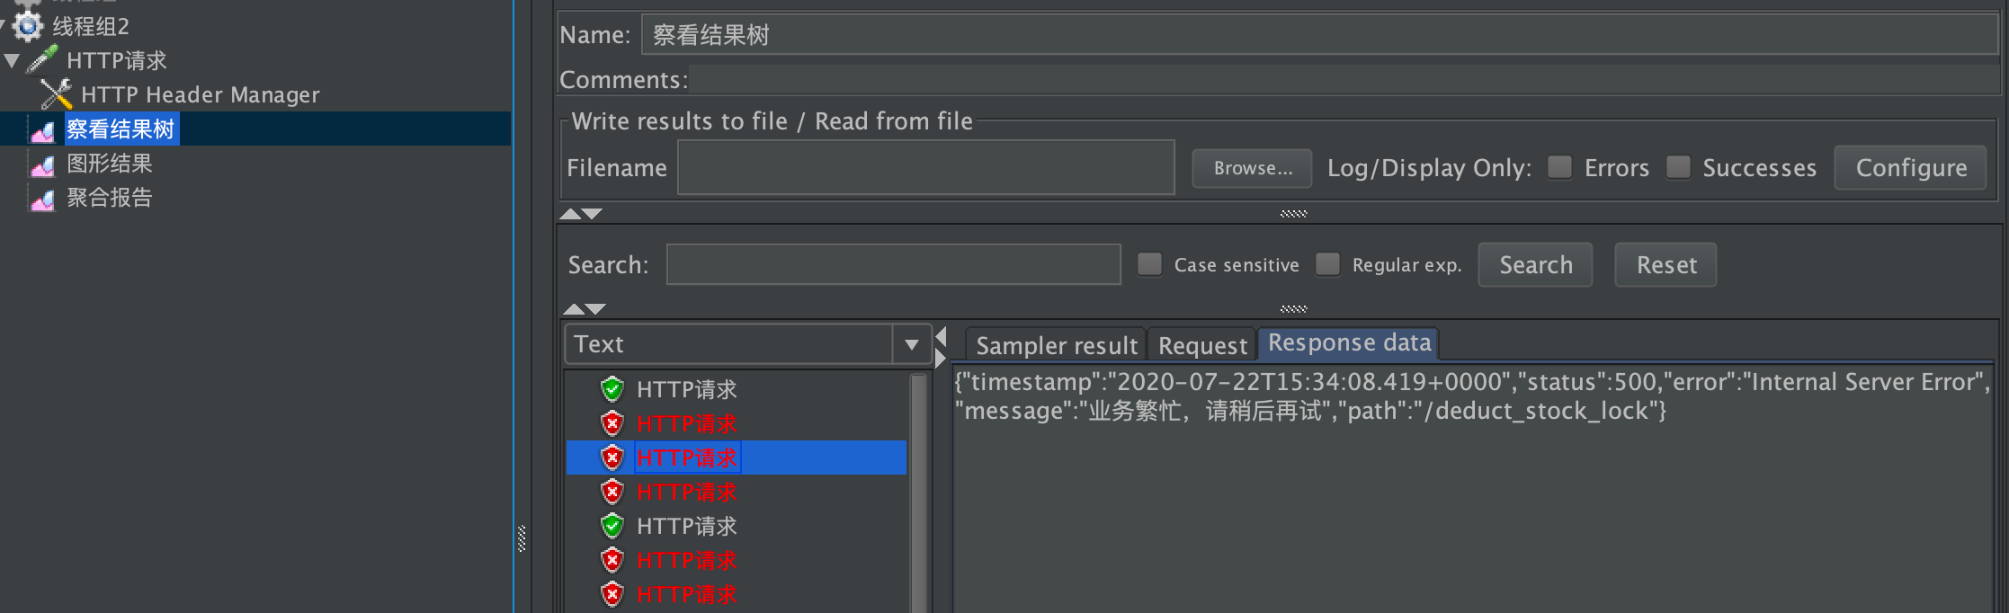Click the Configure button
This screenshot has height=613, width=2009.
1911,168
